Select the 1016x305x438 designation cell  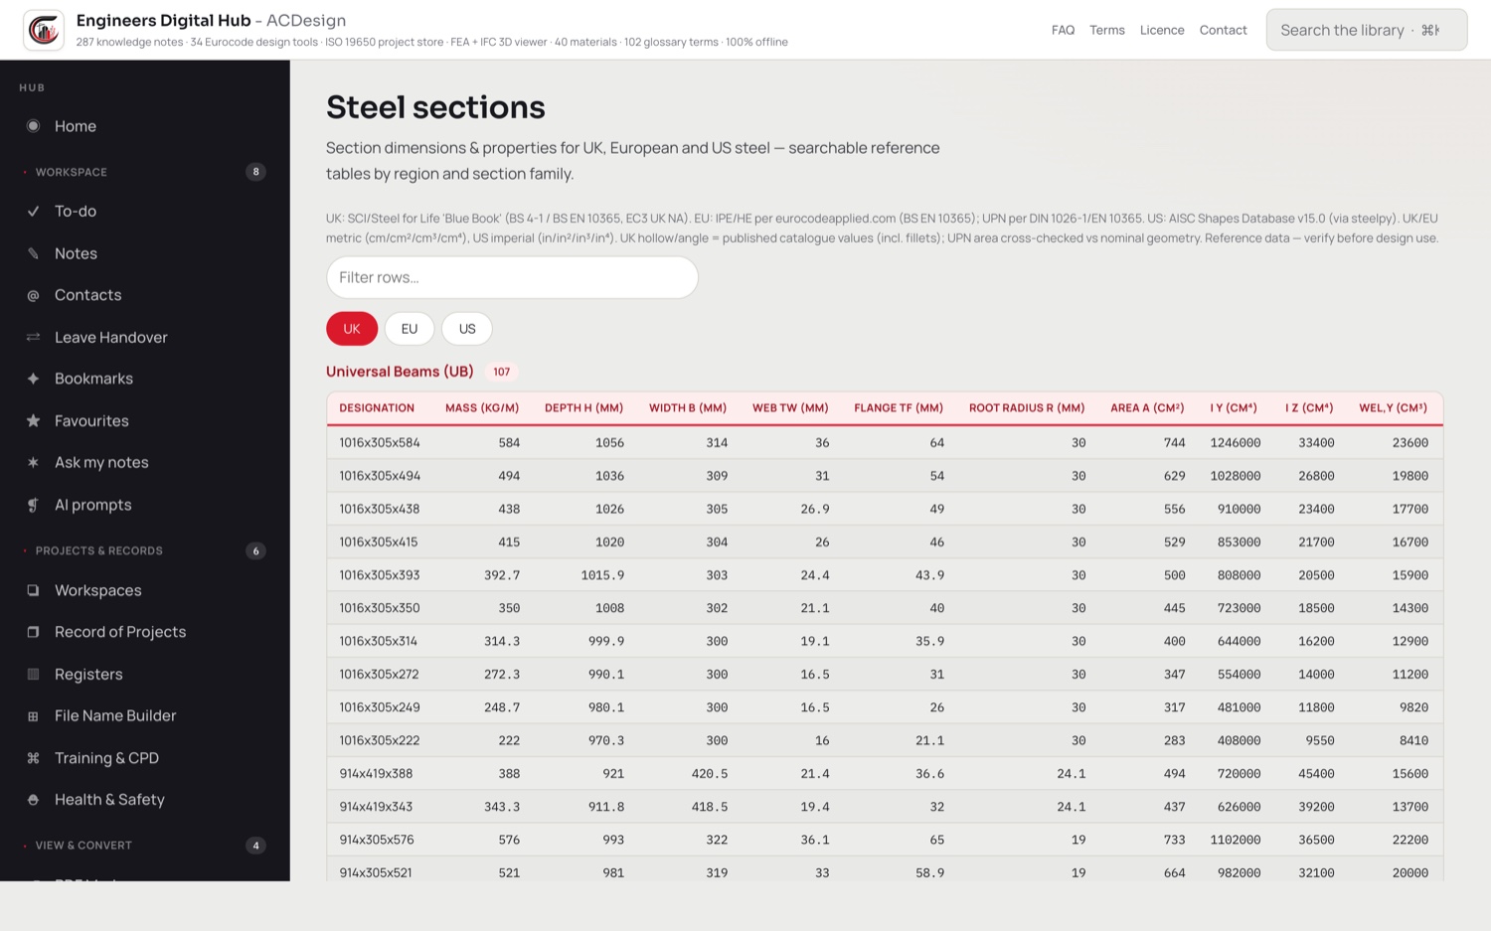pyautogui.click(x=380, y=509)
